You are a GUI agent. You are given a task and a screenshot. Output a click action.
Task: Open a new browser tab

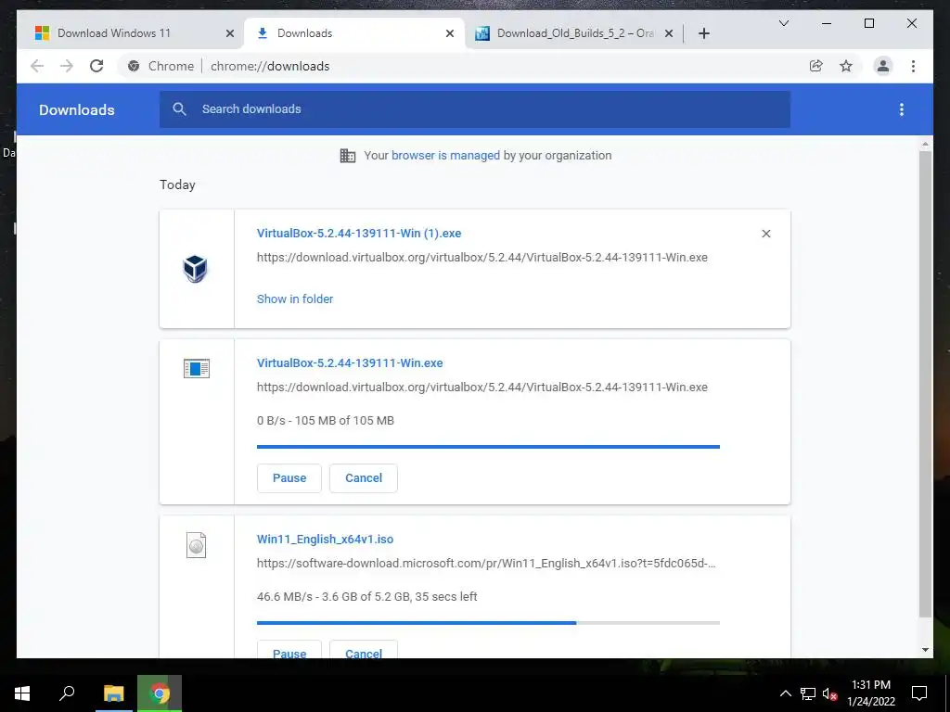click(703, 33)
